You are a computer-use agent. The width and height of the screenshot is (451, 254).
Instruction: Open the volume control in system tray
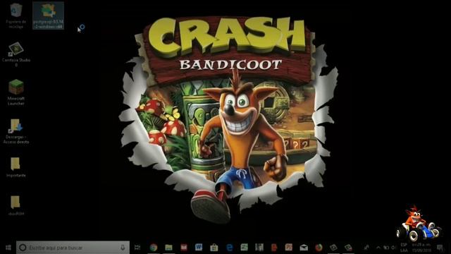(393, 248)
